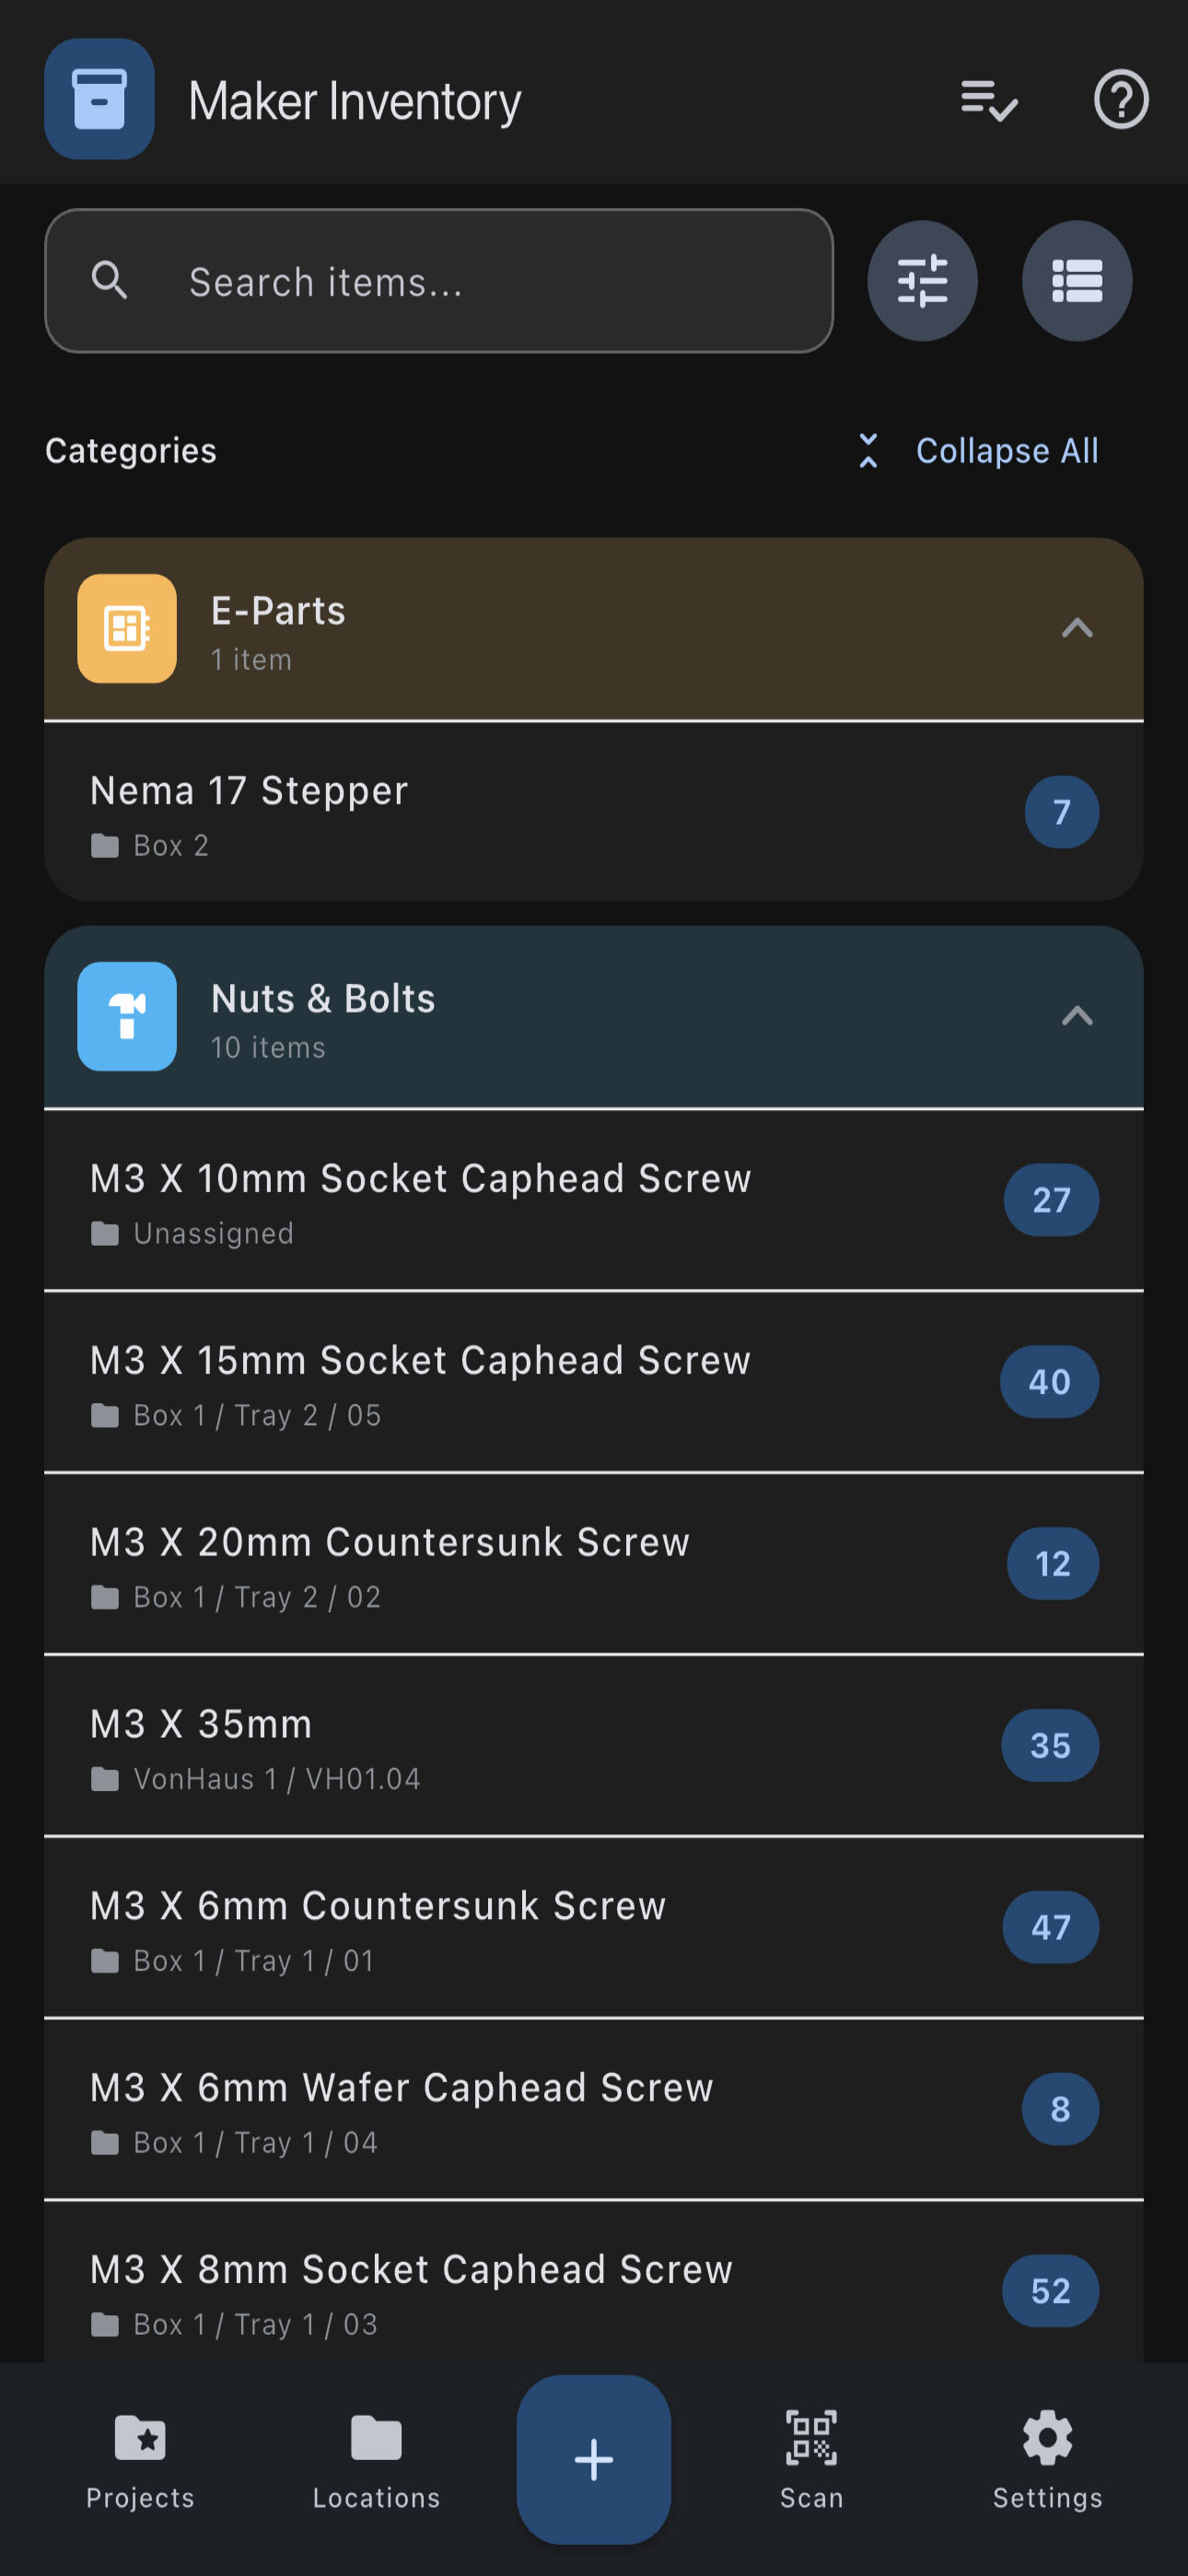Click the orange E-Parts category icon
Screen dimensions: 1188x2576
pyautogui.click(x=126, y=628)
